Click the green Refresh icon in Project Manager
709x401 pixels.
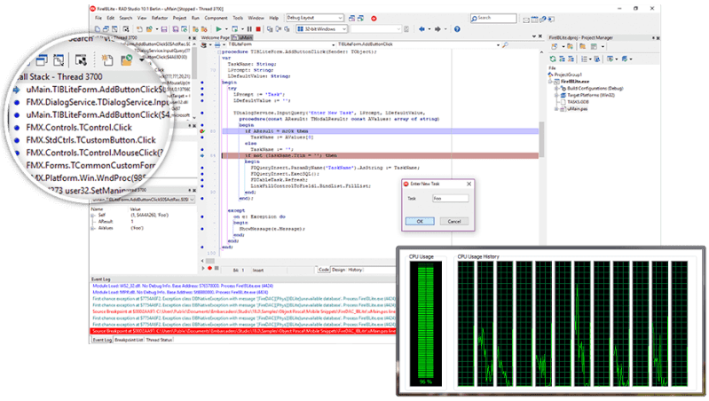[x=553, y=59]
